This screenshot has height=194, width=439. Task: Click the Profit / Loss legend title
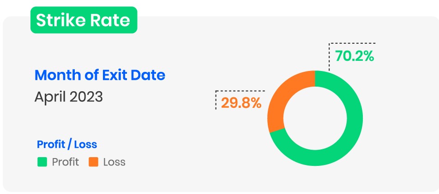tap(67, 144)
